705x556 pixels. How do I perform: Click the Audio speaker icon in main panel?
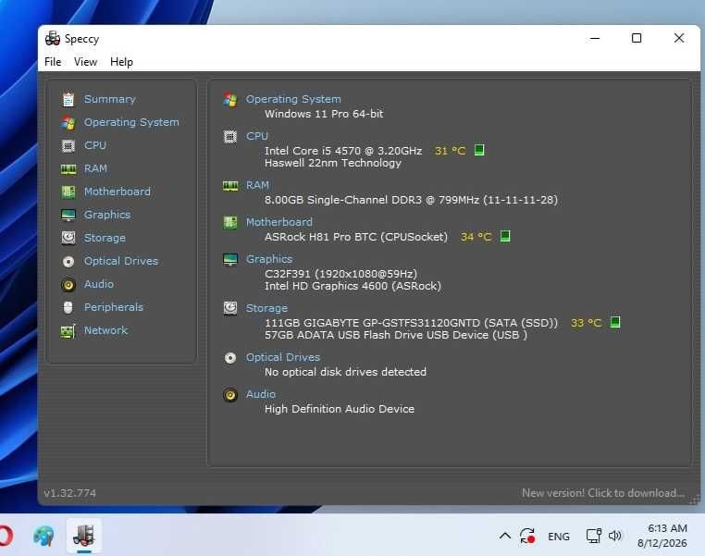pos(230,395)
